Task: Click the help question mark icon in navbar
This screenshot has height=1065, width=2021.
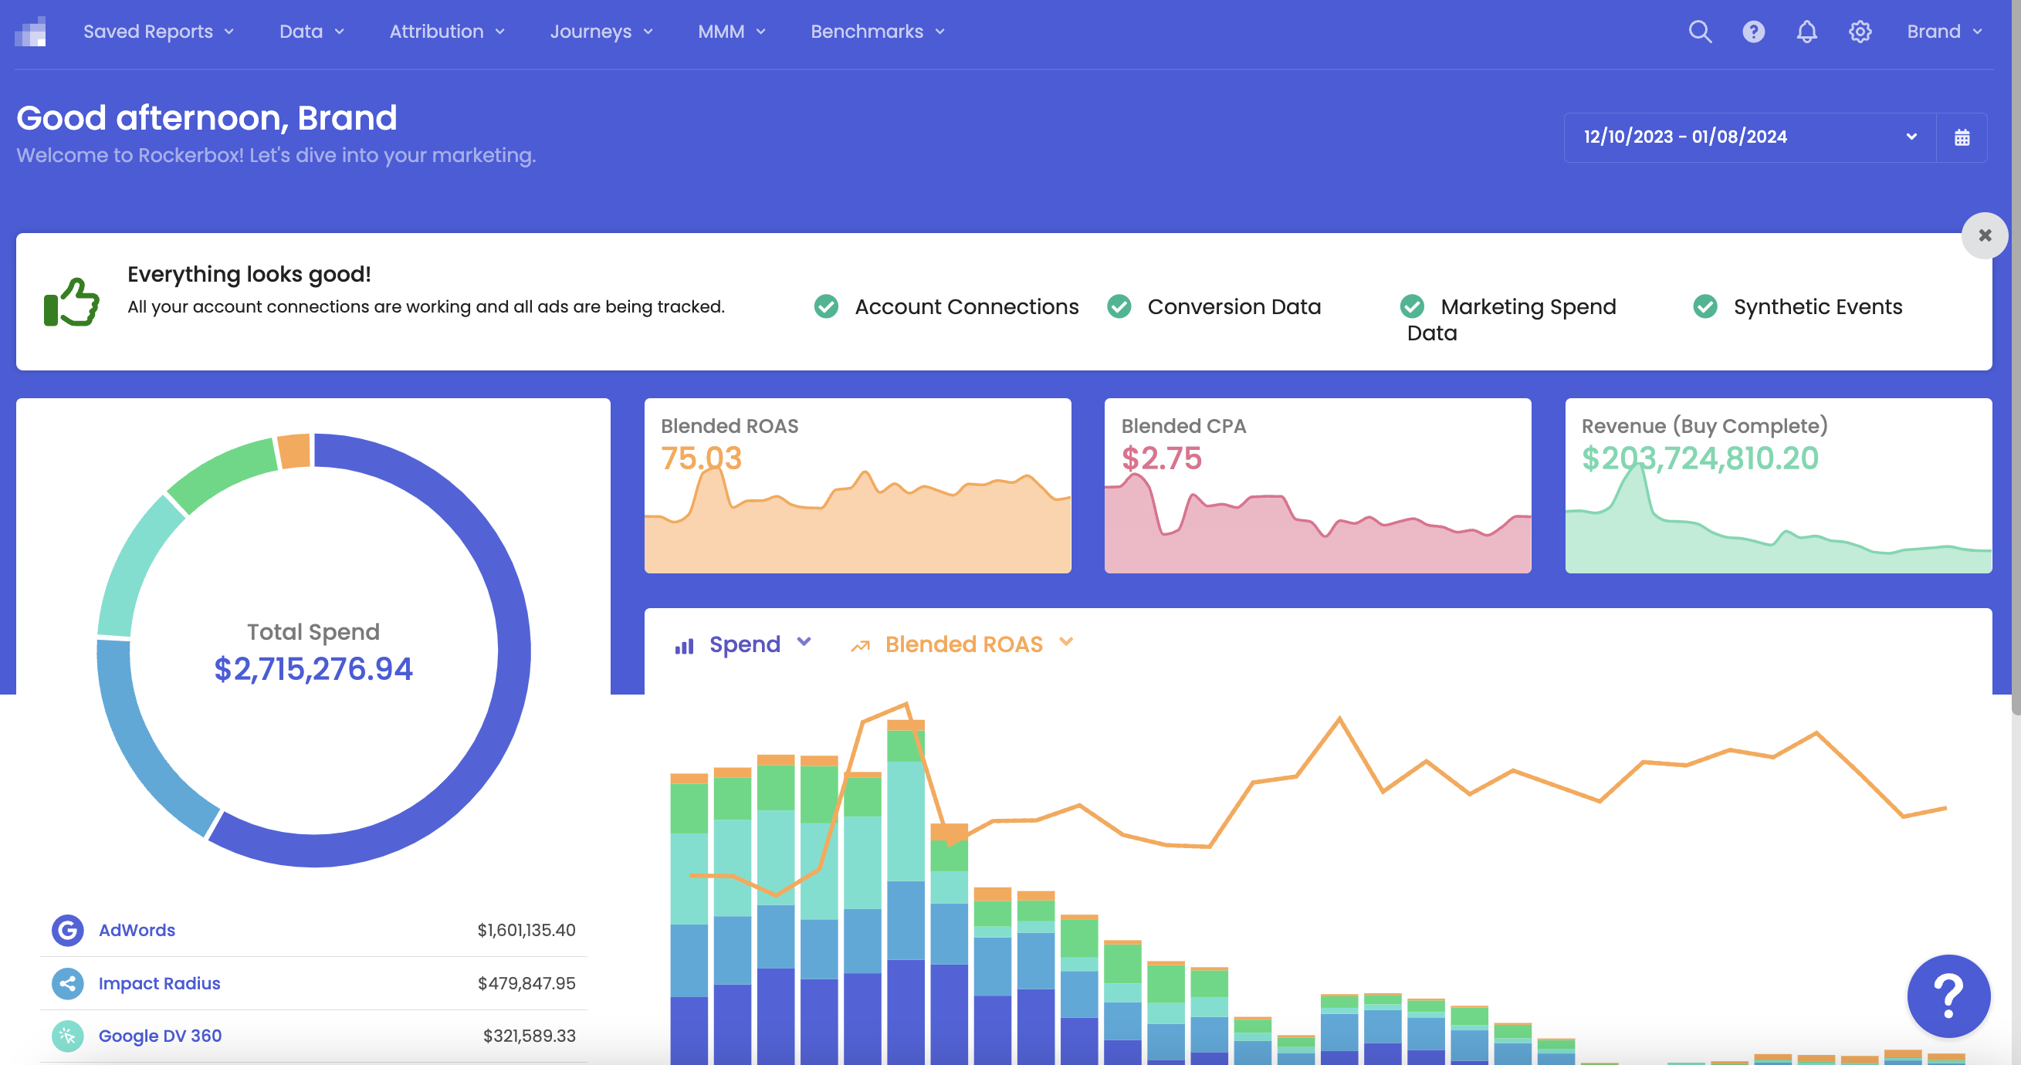Action: click(x=1752, y=32)
